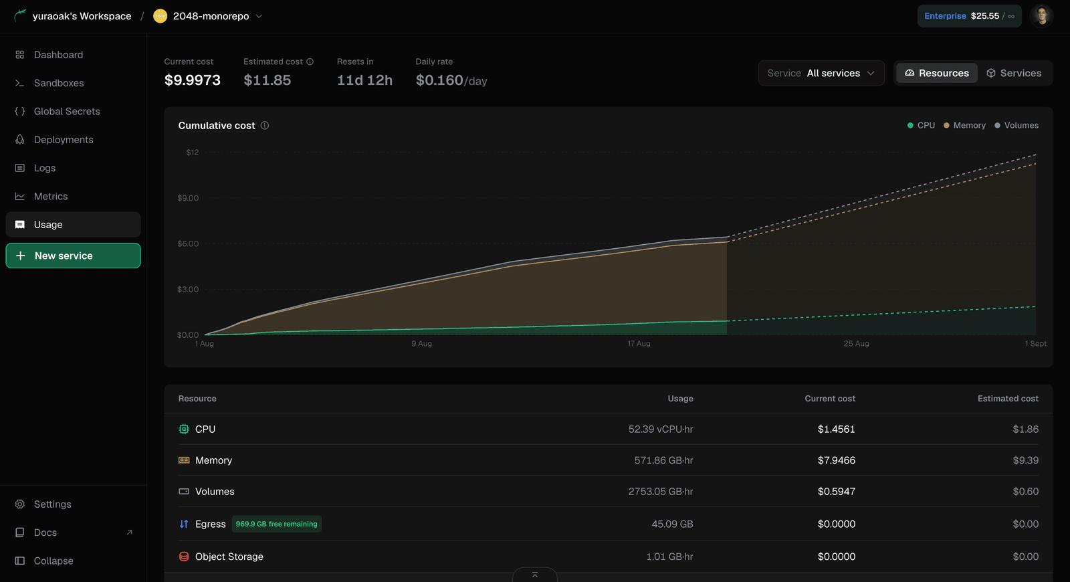Open the Docs external link
This screenshot has height=582, width=1070.
click(x=74, y=532)
